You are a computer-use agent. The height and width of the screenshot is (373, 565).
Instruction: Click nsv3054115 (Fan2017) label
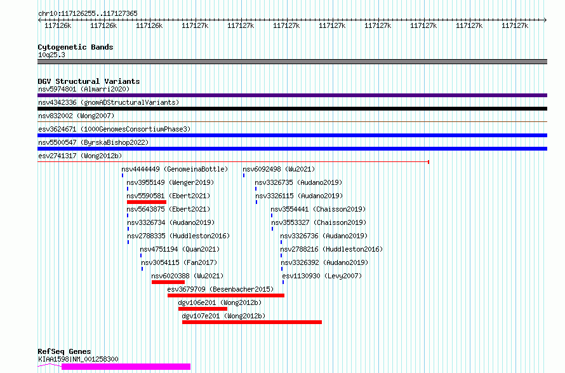(179, 262)
